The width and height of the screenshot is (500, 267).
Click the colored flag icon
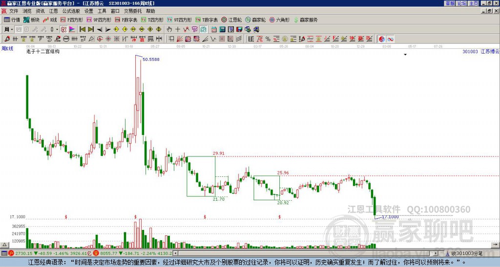tap(72, 30)
